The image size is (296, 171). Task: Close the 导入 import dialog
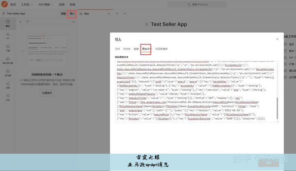click(277, 39)
